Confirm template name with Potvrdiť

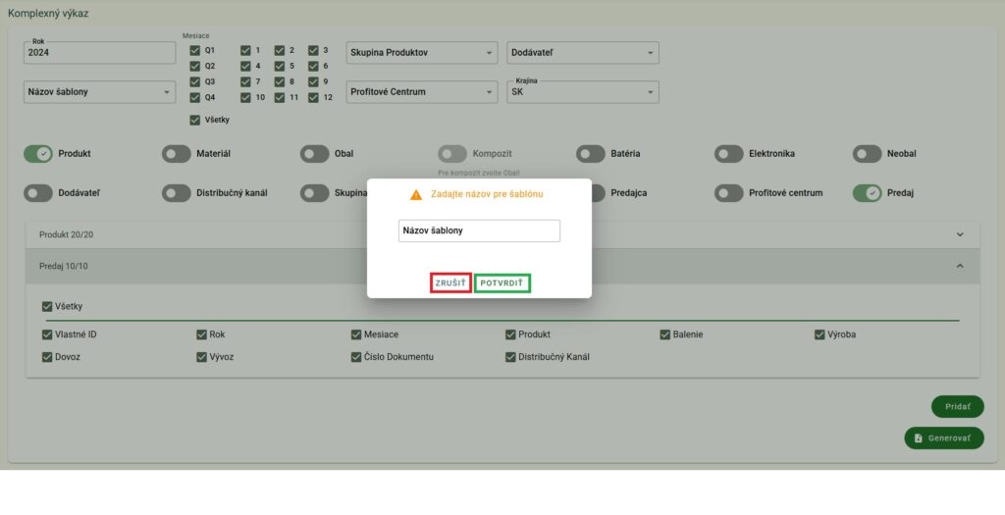[502, 283]
